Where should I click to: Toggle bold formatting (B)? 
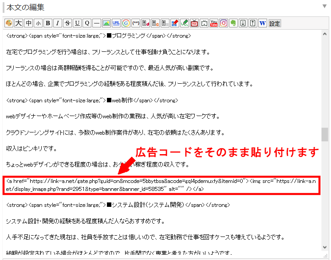click(x=48, y=23)
